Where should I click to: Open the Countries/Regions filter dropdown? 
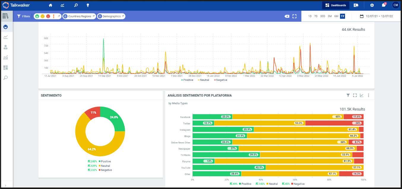point(79,16)
